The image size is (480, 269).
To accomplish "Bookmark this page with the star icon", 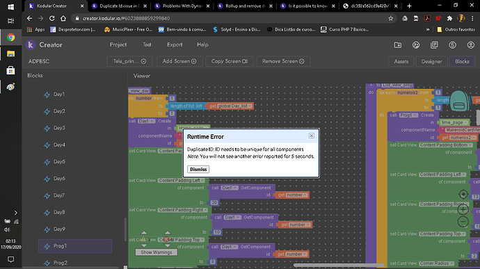I will [x=391, y=18].
